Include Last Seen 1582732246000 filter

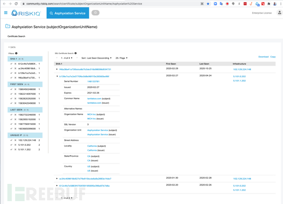click(11, 115)
